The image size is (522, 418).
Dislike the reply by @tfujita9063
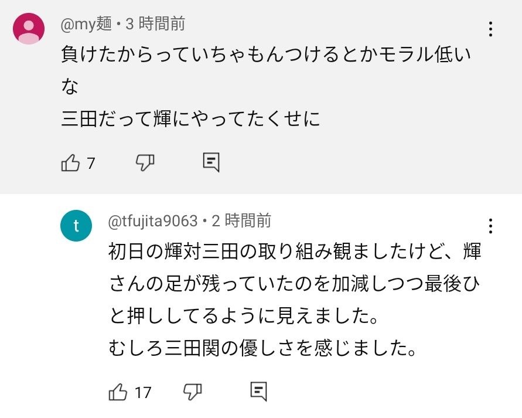pyautogui.click(x=192, y=391)
